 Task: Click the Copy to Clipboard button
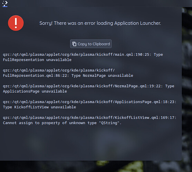tap(91, 44)
